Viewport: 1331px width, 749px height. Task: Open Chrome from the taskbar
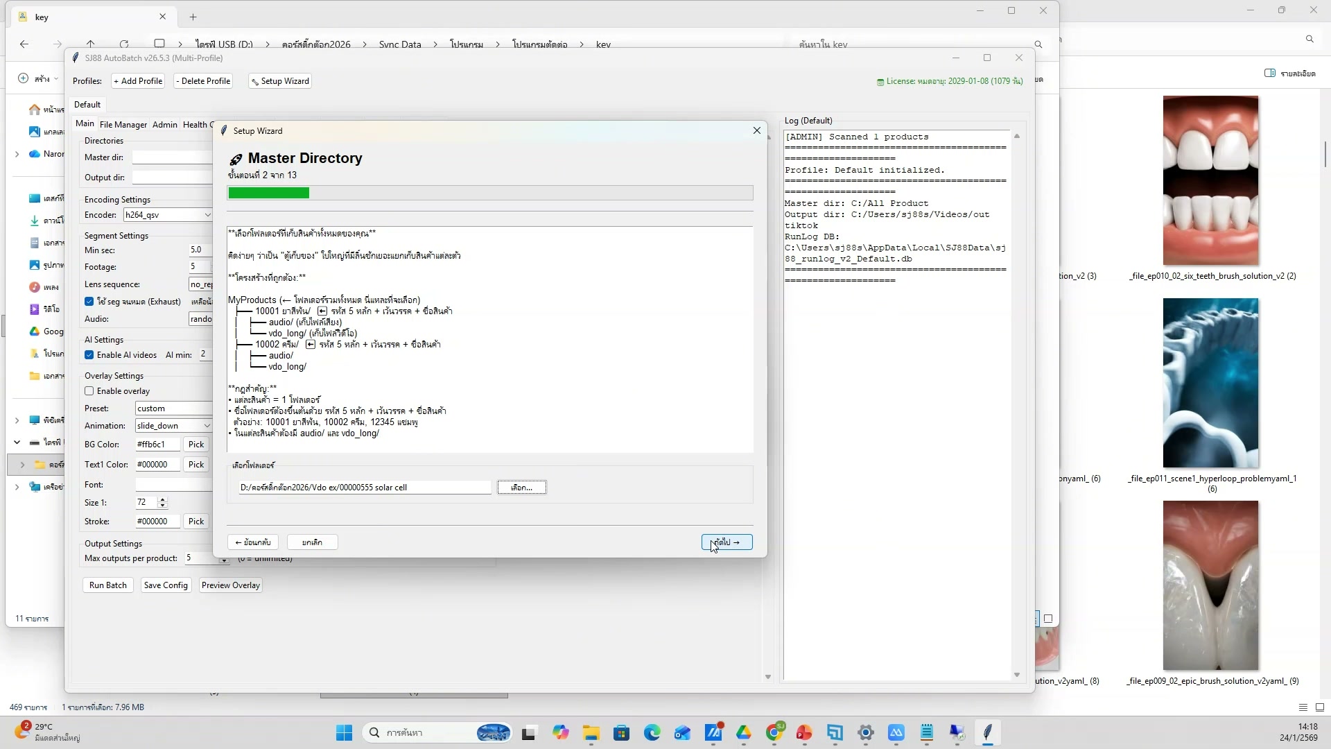[774, 732]
